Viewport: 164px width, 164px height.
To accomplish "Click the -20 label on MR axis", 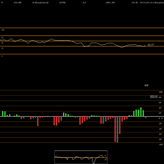I will (x=160, y=124).
